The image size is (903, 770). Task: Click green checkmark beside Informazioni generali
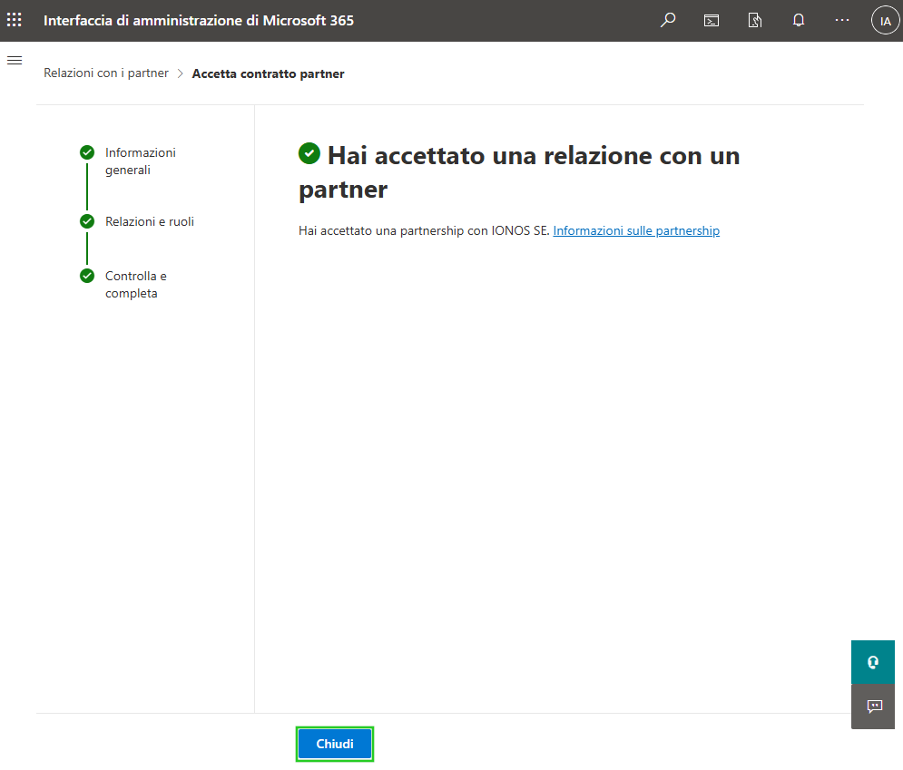click(87, 152)
